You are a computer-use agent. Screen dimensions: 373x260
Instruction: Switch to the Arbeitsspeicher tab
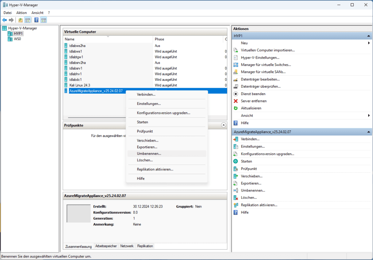pos(106,246)
